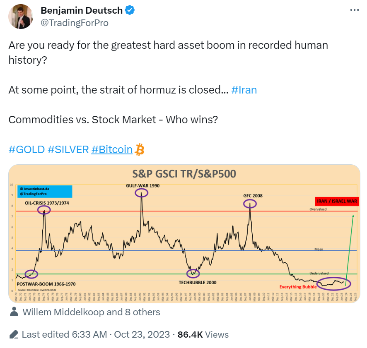Click the orange Bitcoin emoji icon
Screen dimensions: 367x348
pyautogui.click(x=140, y=149)
